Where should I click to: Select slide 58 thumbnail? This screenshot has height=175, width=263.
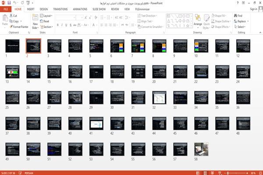point(201,149)
